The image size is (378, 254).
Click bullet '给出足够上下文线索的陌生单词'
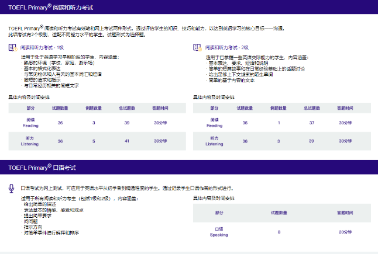click(240, 75)
